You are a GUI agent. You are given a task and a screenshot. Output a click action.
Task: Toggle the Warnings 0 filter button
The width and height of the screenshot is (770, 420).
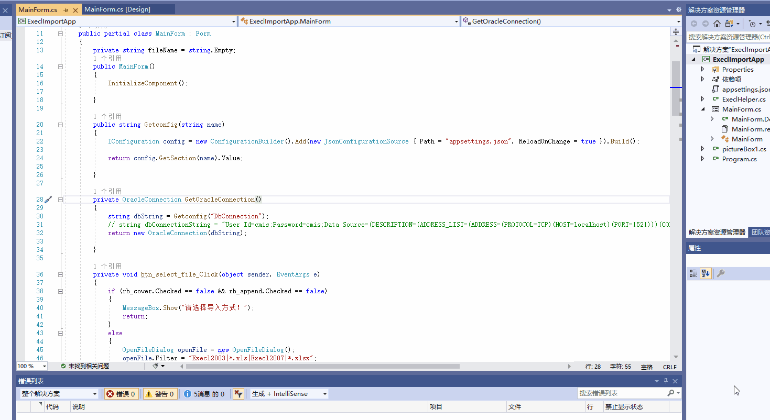[x=160, y=394]
